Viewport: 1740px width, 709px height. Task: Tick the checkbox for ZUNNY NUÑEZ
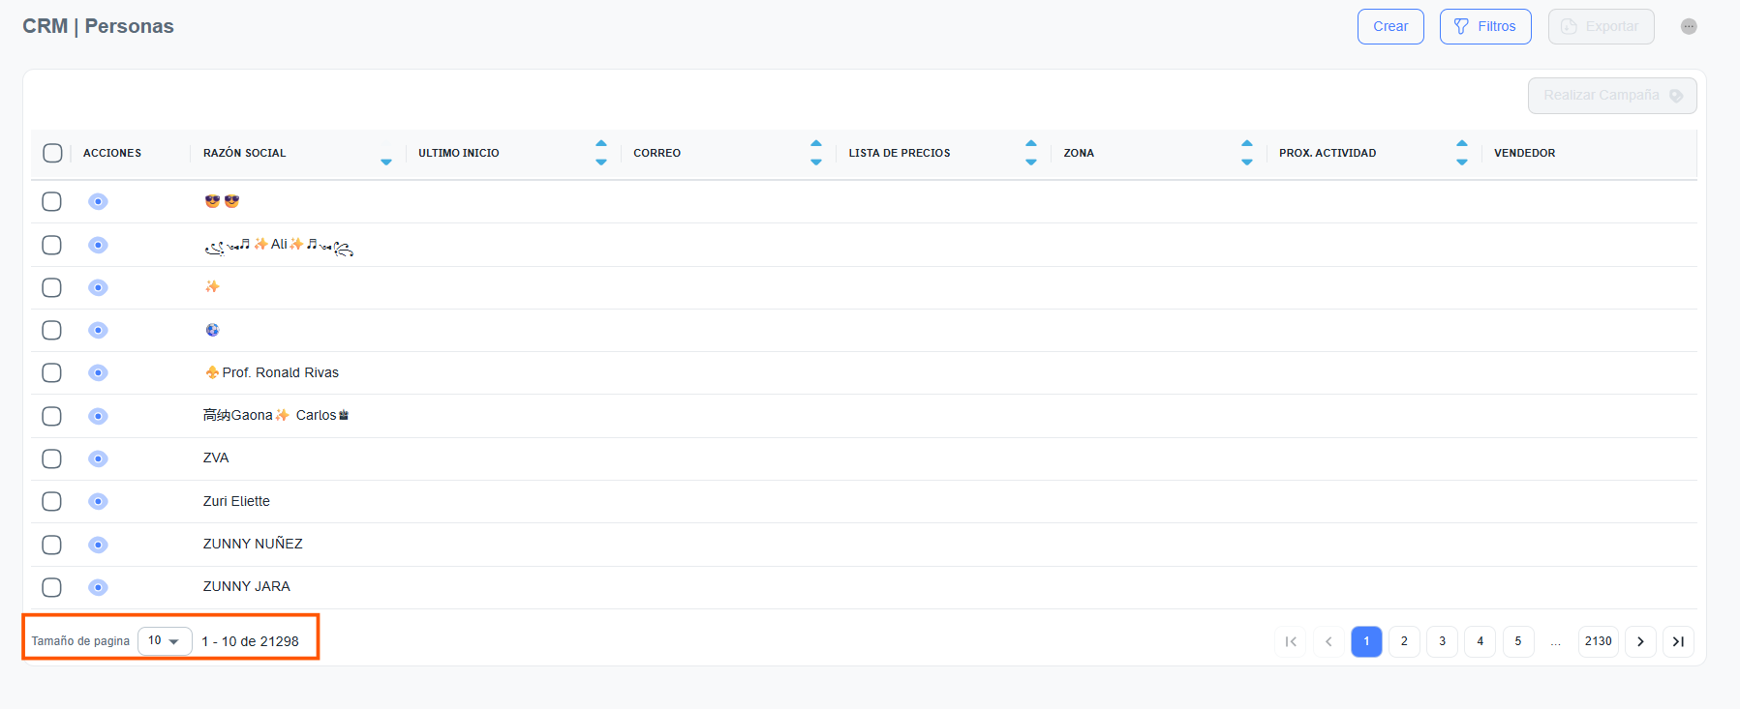point(52,545)
